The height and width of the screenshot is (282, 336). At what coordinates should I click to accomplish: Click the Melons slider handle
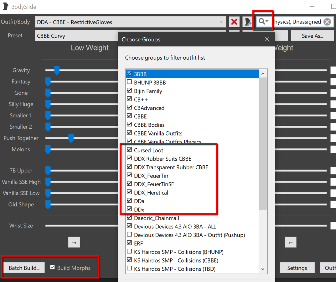click(x=48, y=150)
